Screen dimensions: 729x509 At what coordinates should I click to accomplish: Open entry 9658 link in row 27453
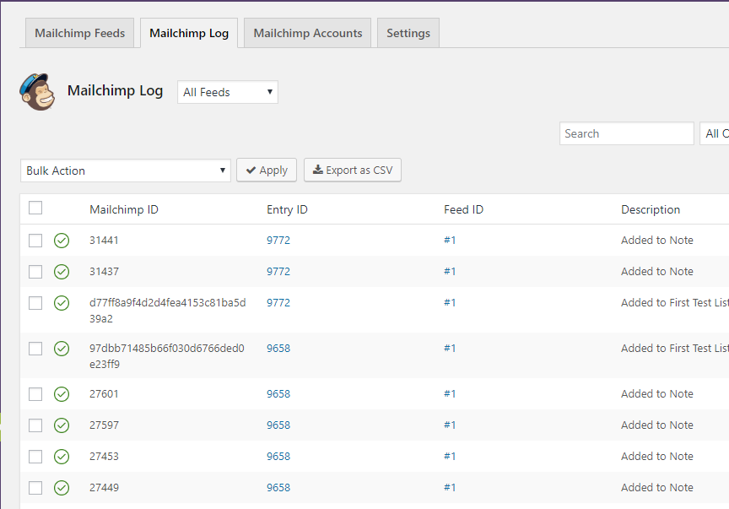coord(278,457)
